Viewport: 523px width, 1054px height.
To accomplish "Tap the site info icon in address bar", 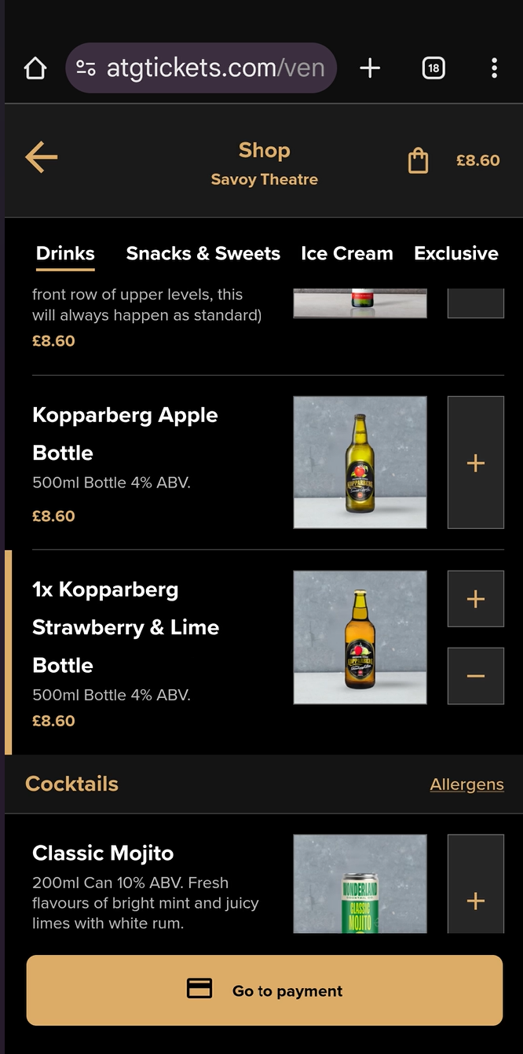I will (x=86, y=68).
